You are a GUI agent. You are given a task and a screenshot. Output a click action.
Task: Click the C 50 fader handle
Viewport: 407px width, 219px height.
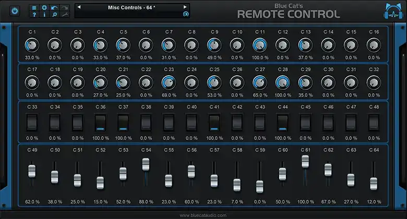(54, 177)
